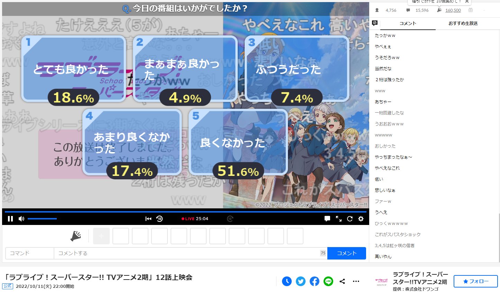Viewport: 500px width, 292px height.
Task: Open the comment NG settings icon
Action: 375,23
